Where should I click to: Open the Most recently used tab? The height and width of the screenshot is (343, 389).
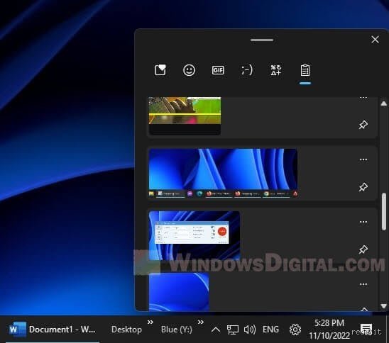tap(160, 70)
